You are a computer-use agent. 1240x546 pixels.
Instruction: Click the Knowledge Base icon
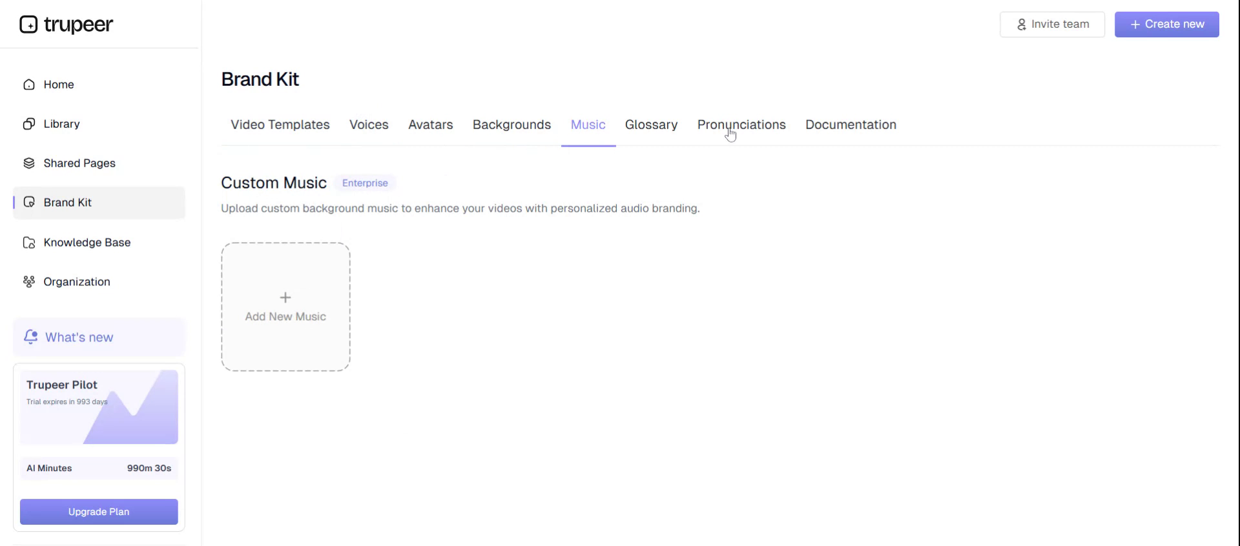[x=29, y=243]
